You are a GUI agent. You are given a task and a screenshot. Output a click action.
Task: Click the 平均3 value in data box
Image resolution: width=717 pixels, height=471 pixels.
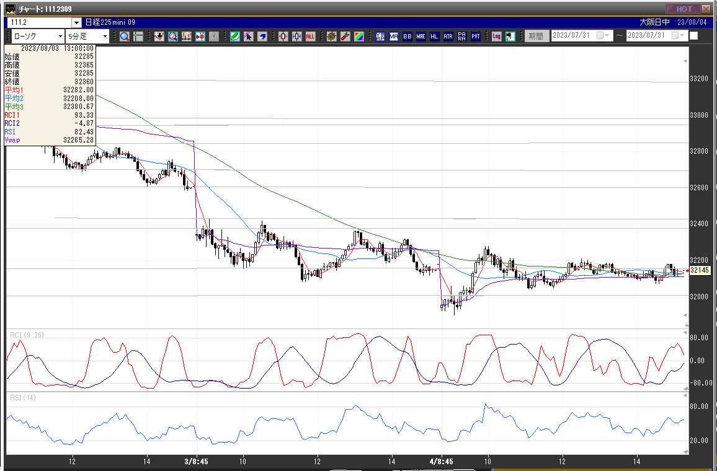point(78,107)
